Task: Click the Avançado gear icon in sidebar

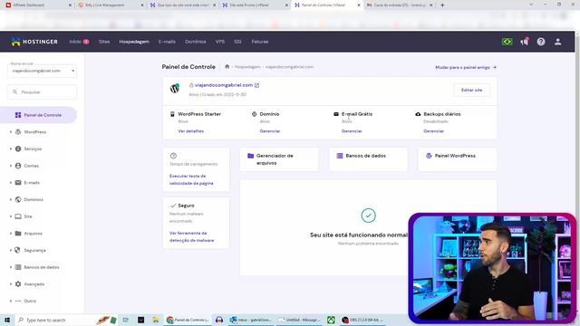Action: point(18,284)
